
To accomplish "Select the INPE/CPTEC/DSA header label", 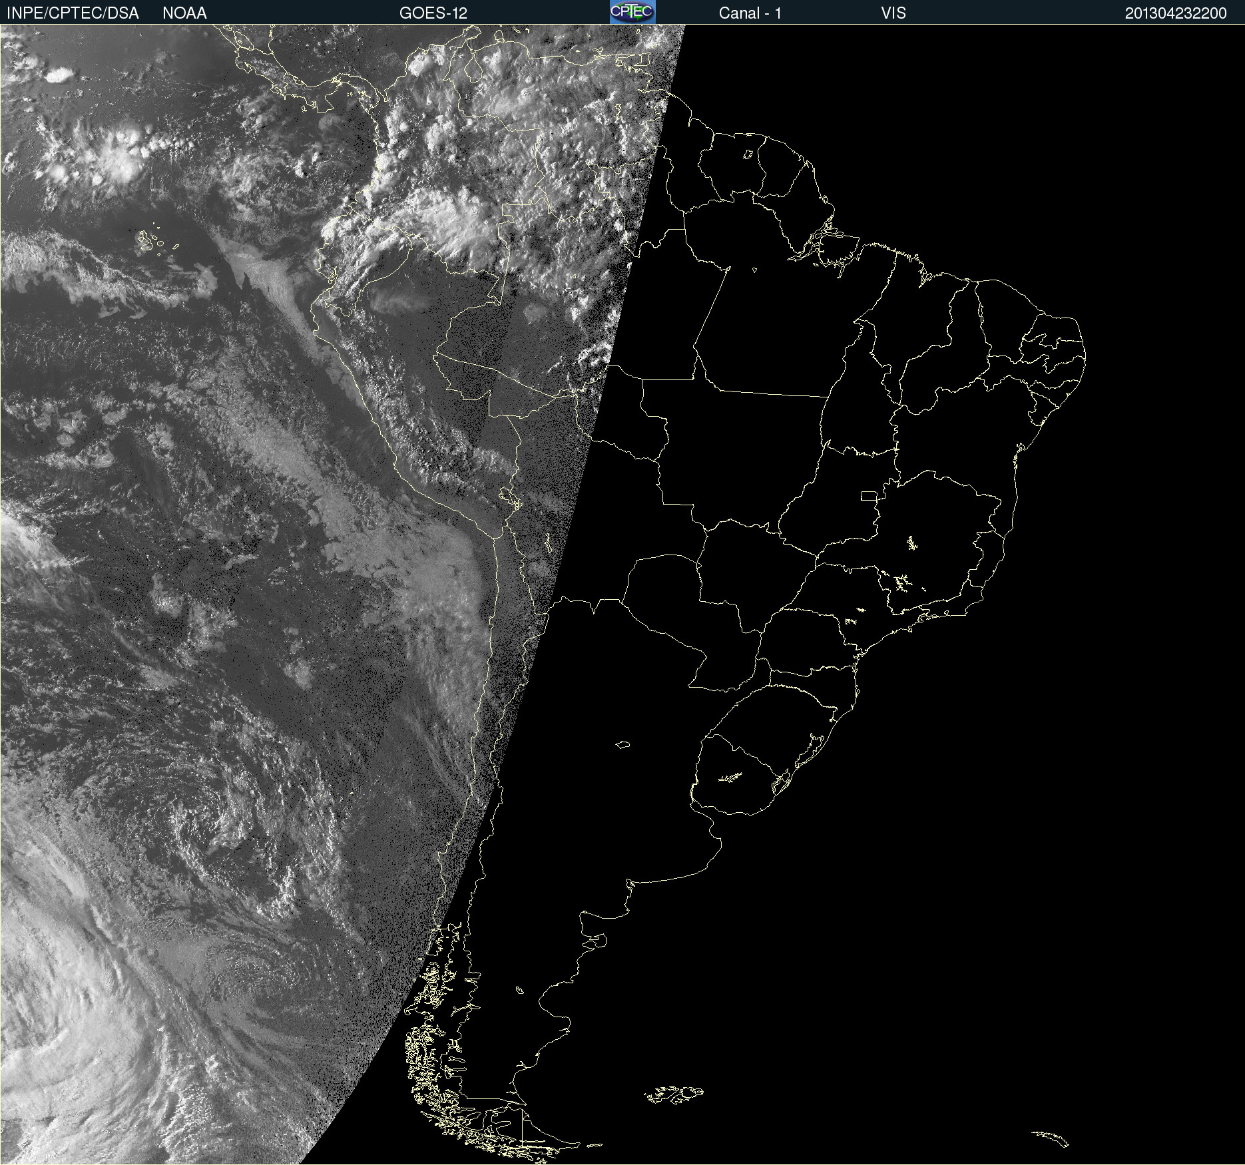I will pos(73,13).
